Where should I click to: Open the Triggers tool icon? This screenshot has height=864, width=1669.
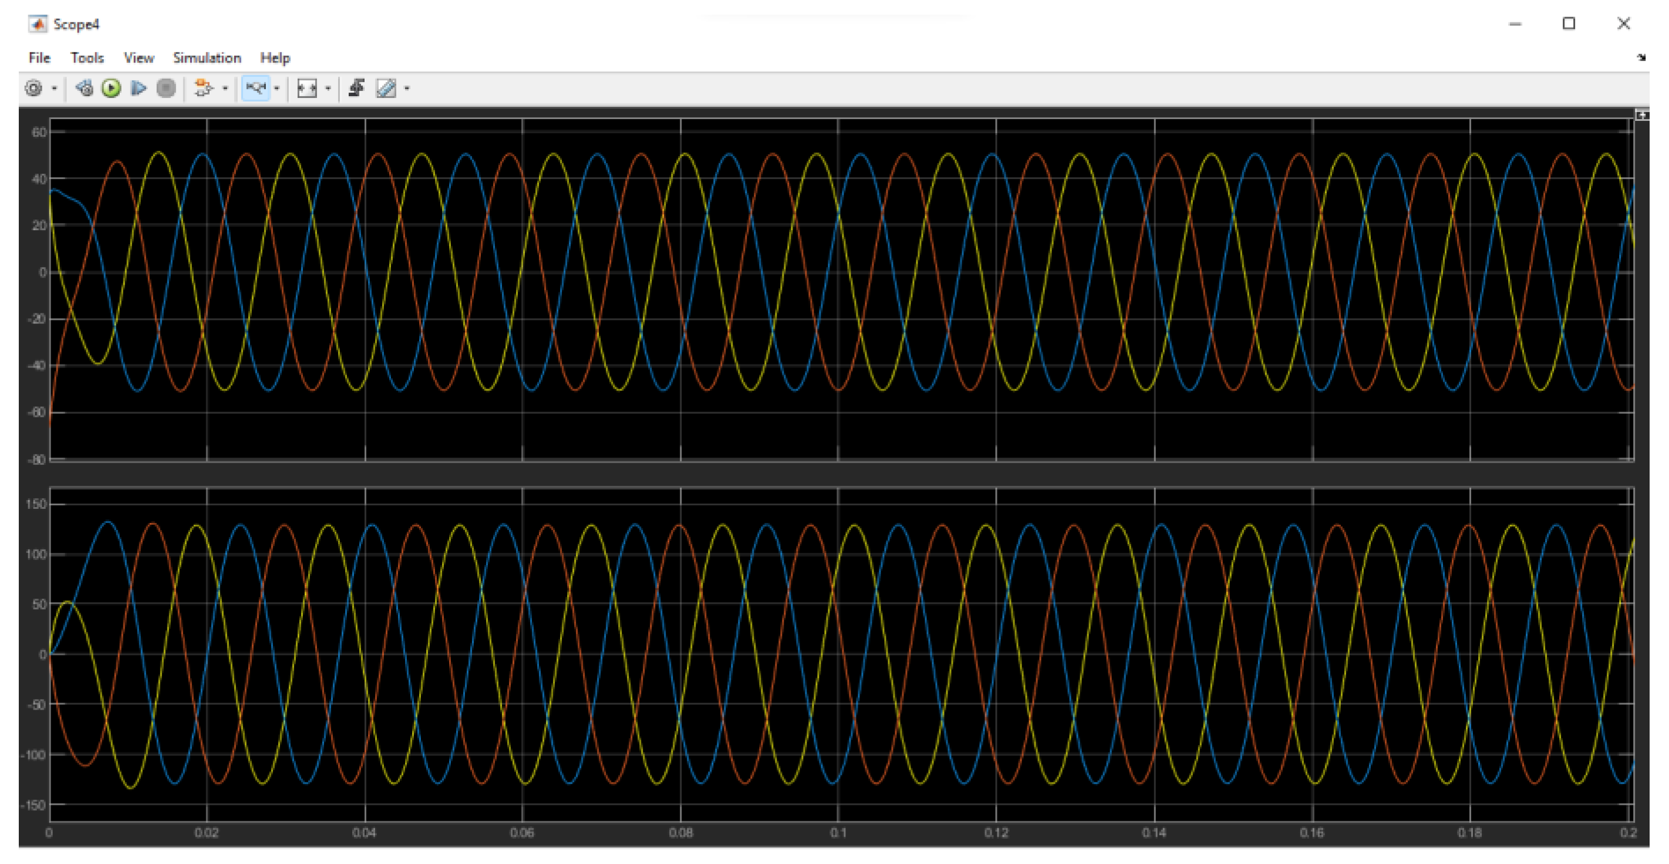click(x=356, y=88)
